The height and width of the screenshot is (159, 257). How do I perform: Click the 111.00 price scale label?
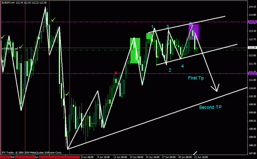(x=252, y=80)
